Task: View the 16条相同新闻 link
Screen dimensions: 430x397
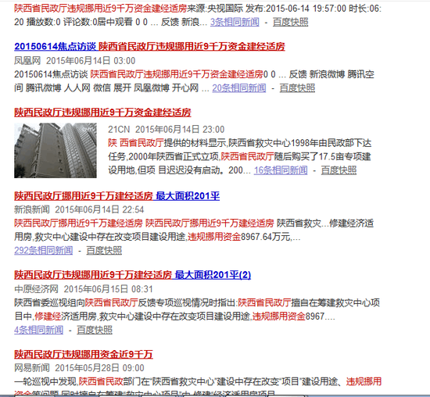Action: pyautogui.click(x=281, y=170)
